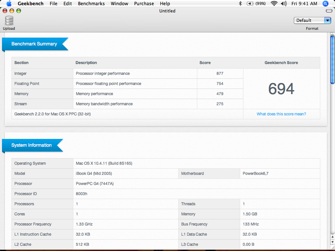The height and width of the screenshot is (251, 335).
Task: Click the vertical scrollbar thumb
Action: point(332,59)
